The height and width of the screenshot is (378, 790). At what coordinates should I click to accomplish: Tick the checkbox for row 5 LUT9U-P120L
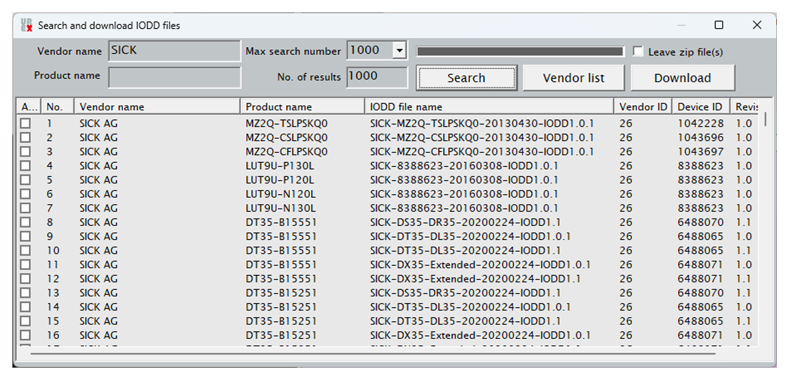[25, 180]
